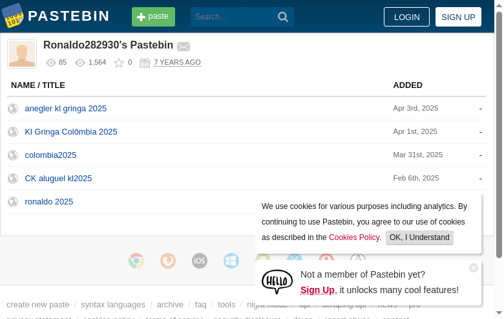504x319 pixels.
Task: Click Sign Up link in hello popup
Action: point(317,290)
